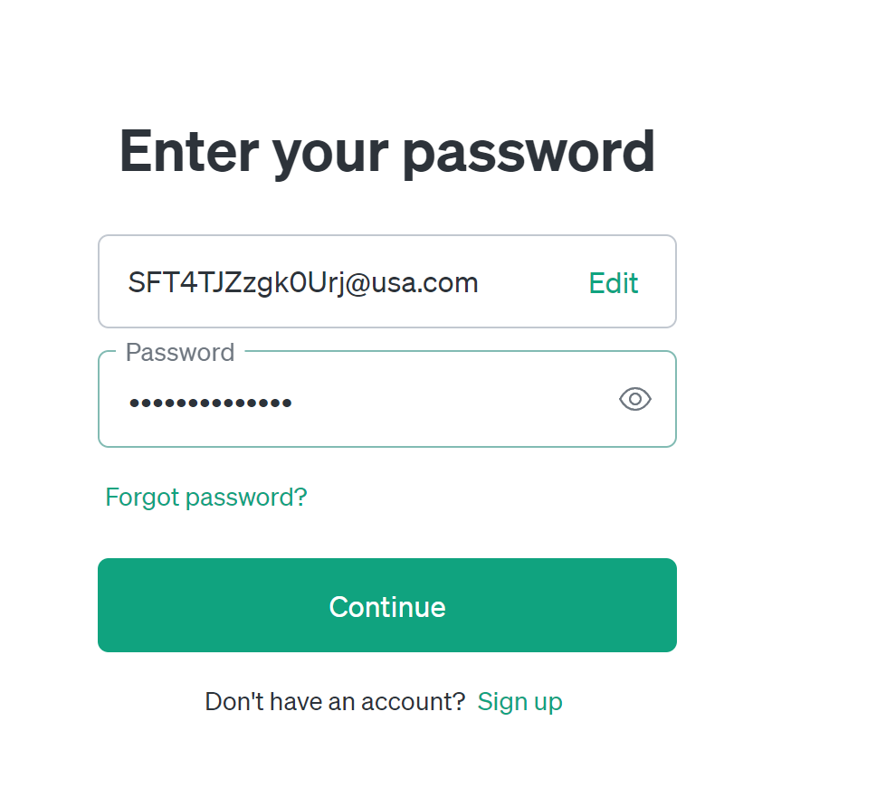Reveal hidden password characters
The image size is (886, 797).
635,398
